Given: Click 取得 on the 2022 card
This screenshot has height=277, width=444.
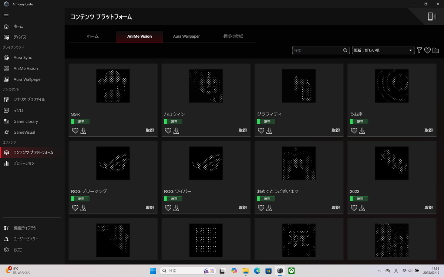Looking at the screenshot, I should (x=428, y=208).
